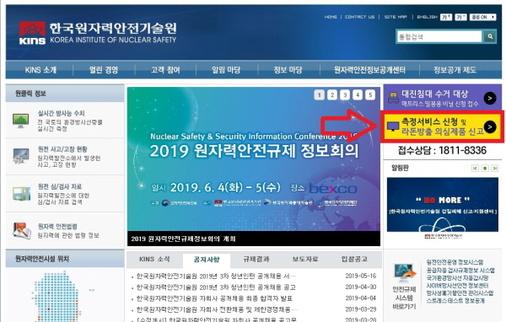This screenshot has width=506, height=322.
Task: Click the monitor icon on 측정서비스 banner
Action: point(393,126)
